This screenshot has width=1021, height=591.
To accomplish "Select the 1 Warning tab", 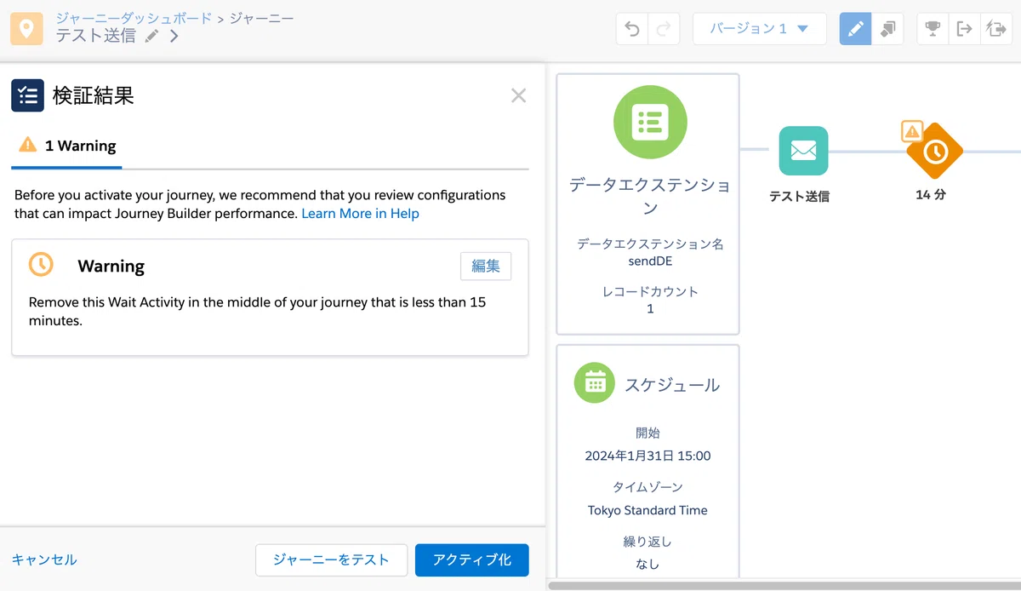I will click(66, 146).
